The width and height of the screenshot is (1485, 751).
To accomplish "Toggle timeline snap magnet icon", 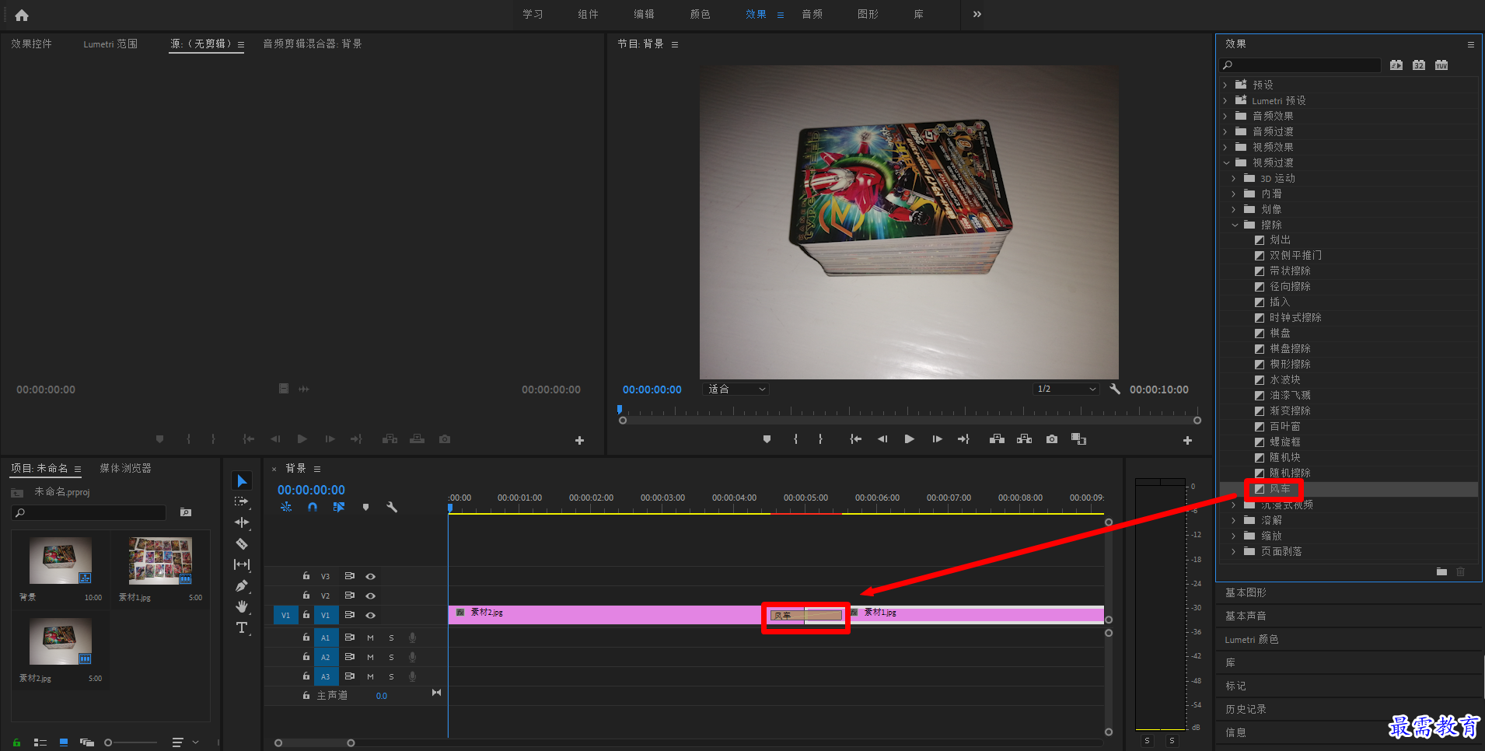I will [x=313, y=507].
